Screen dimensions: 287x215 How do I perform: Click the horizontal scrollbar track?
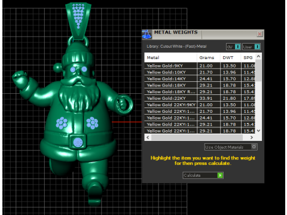[x=197, y=137]
